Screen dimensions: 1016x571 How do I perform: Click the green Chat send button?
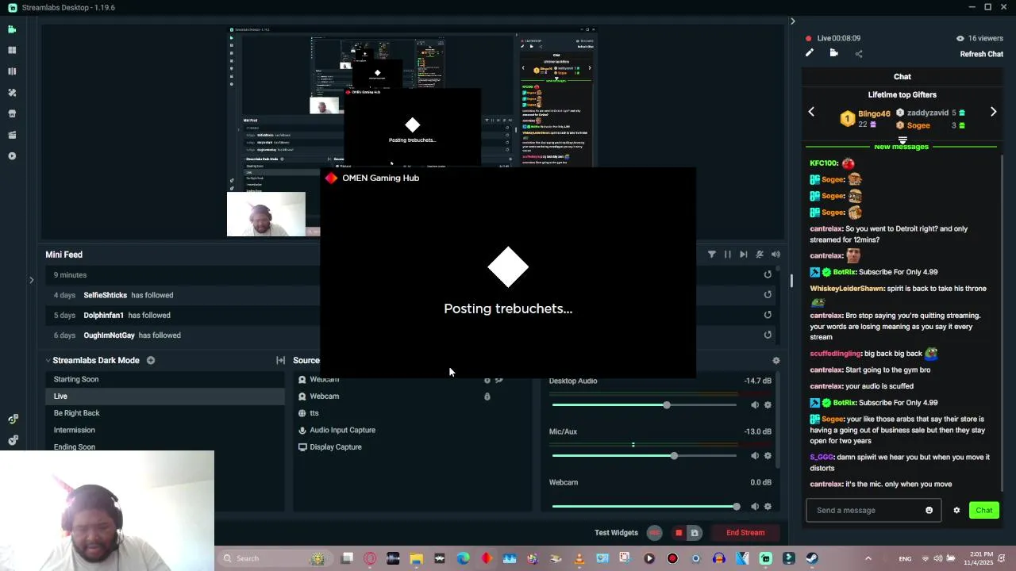pos(984,511)
